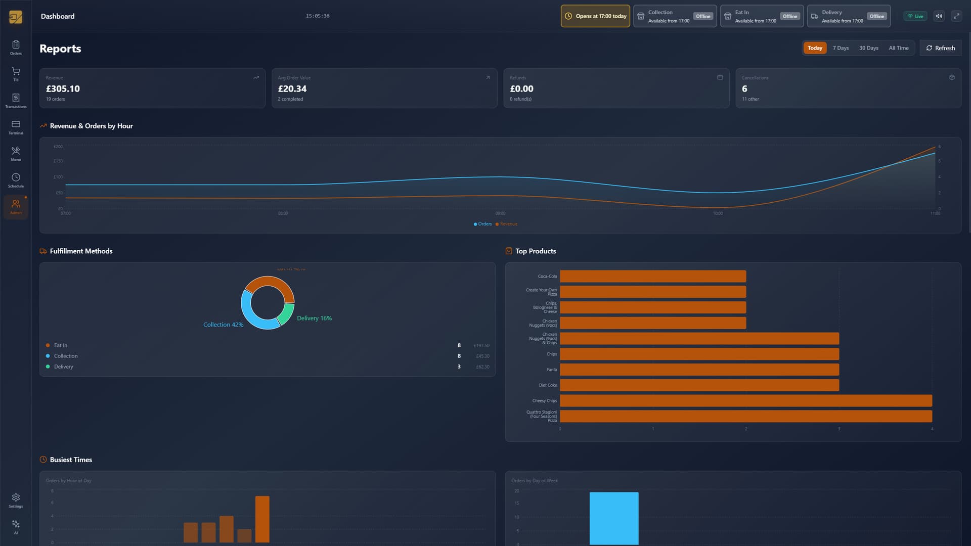Enter fullscreen using expand icon
The height and width of the screenshot is (546, 971).
[957, 16]
